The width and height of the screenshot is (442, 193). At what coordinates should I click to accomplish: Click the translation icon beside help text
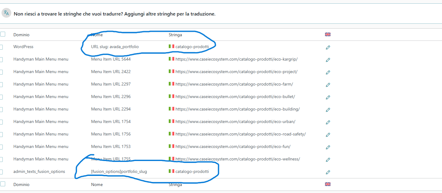pyautogui.click(x=6, y=13)
